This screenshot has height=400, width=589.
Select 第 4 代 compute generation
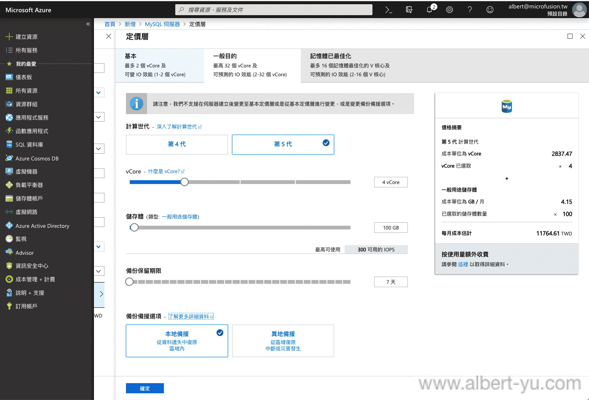177,144
